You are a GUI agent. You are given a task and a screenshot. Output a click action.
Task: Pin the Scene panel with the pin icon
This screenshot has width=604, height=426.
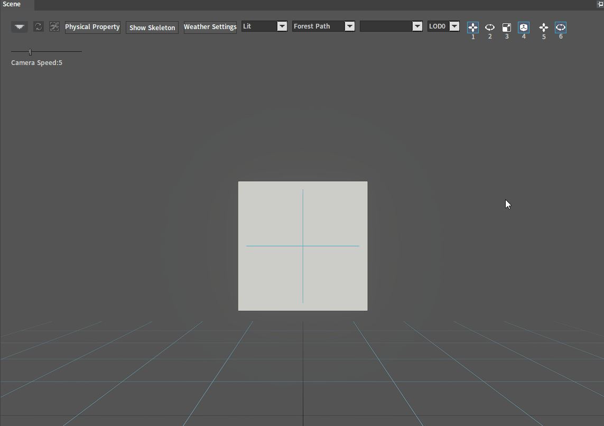click(600, 4)
